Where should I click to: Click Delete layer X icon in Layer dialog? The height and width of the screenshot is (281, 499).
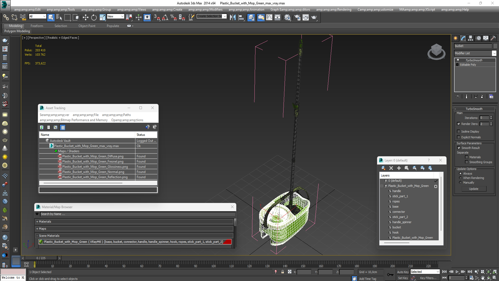pyautogui.click(x=391, y=168)
